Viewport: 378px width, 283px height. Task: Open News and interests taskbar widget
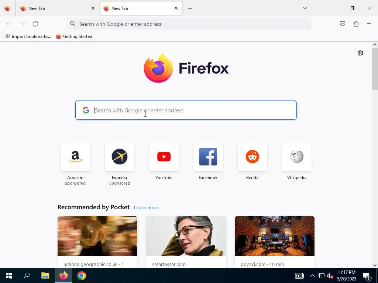(x=299, y=276)
